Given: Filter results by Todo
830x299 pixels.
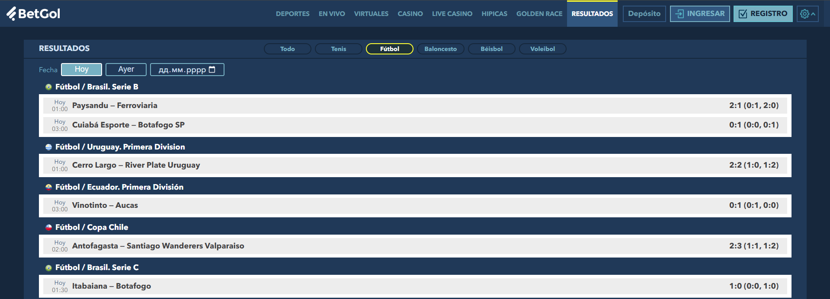Looking at the screenshot, I should [288, 49].
